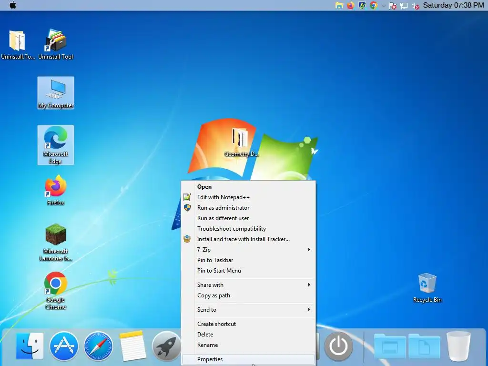The width and height of the screenshot is (488, 366).
Task: Choose Pin to Start Menu
Action: coord(248,271)
